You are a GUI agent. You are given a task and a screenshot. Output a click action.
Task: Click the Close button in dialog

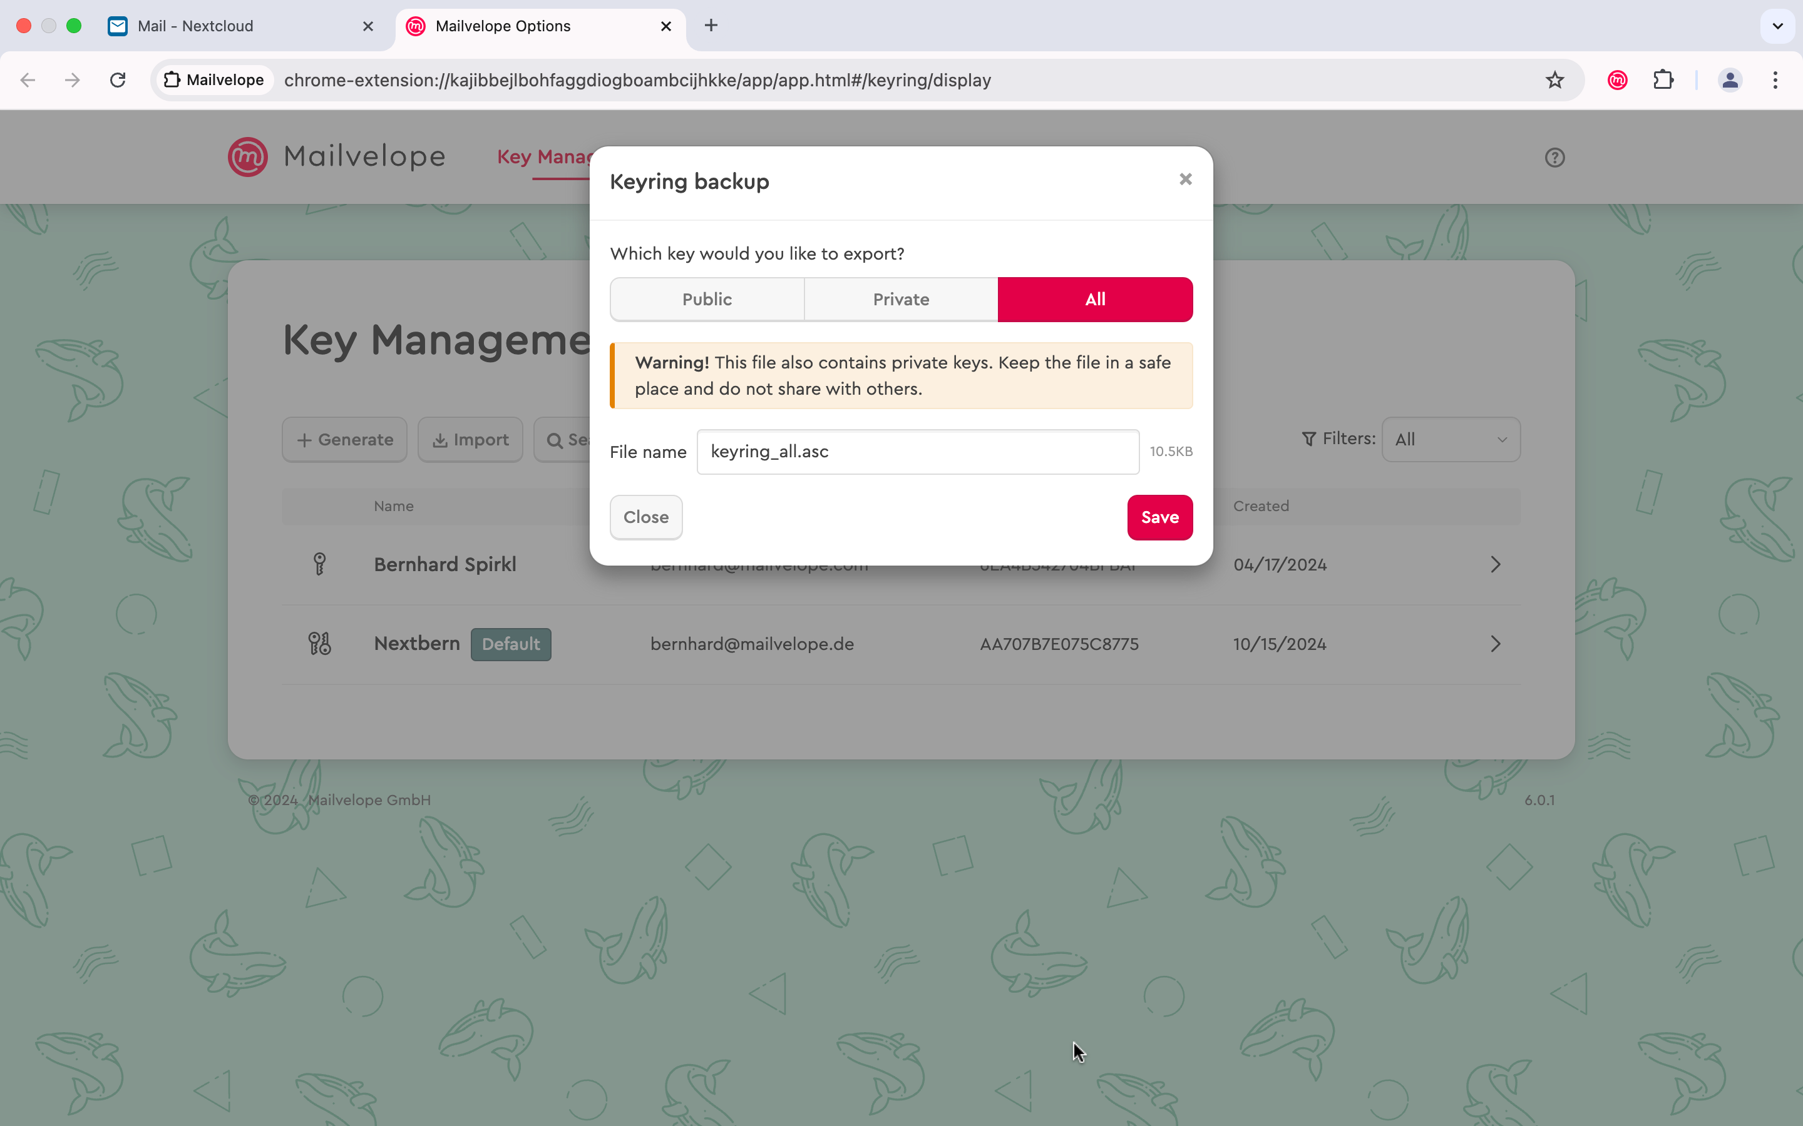point(645,517)
